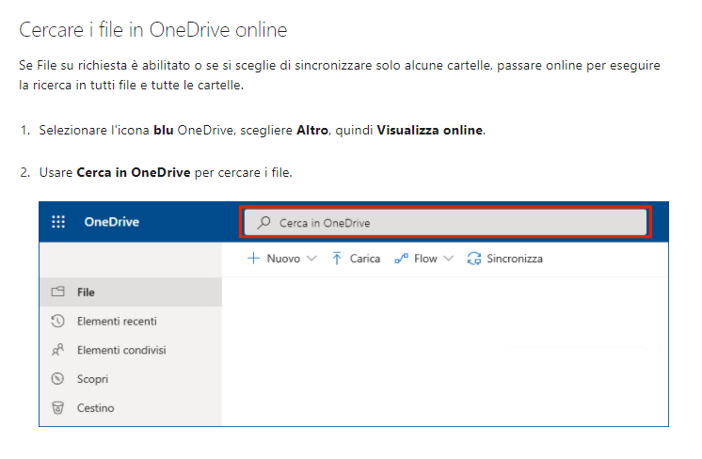
Task: Click the Sincronizza button
Action: pos(505,259)
